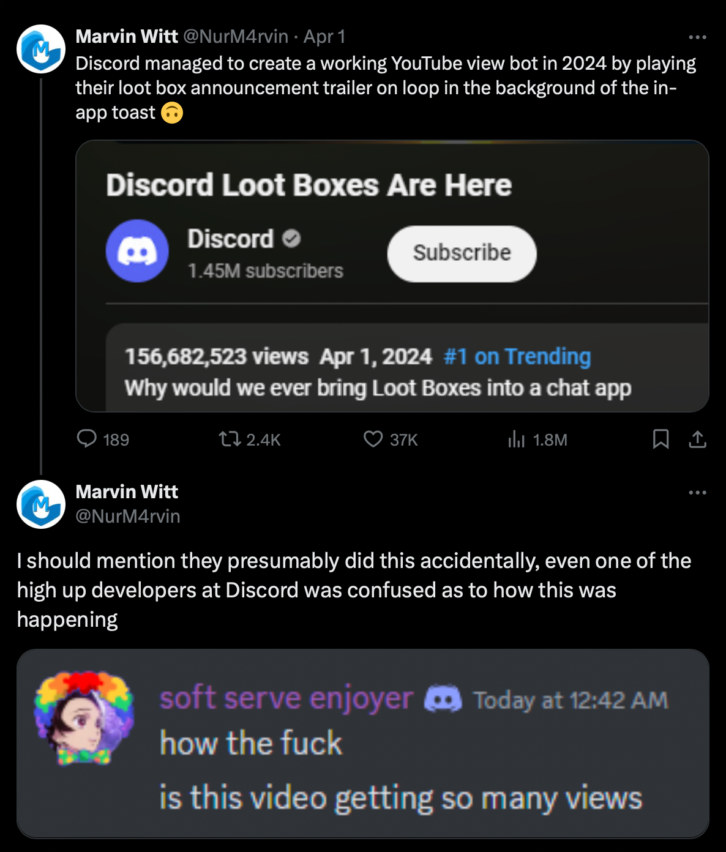
Task: Click the @NurM4rvin username handle
Action: pyautogui.click(x=236, y=37)
